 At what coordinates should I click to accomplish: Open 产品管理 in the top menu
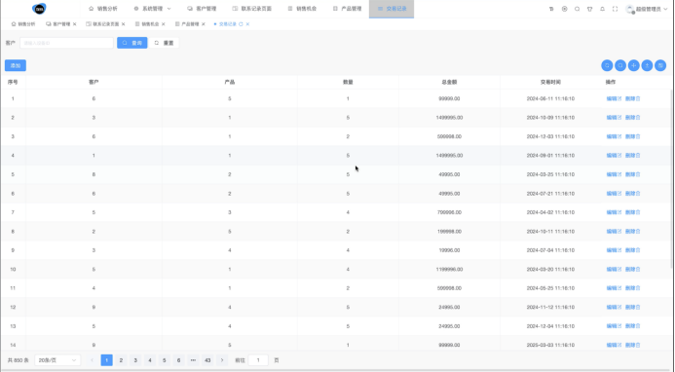tap(347, 9)
